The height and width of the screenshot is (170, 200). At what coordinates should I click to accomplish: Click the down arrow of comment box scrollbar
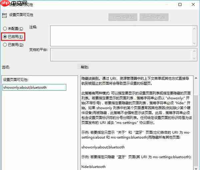(194, 43)
